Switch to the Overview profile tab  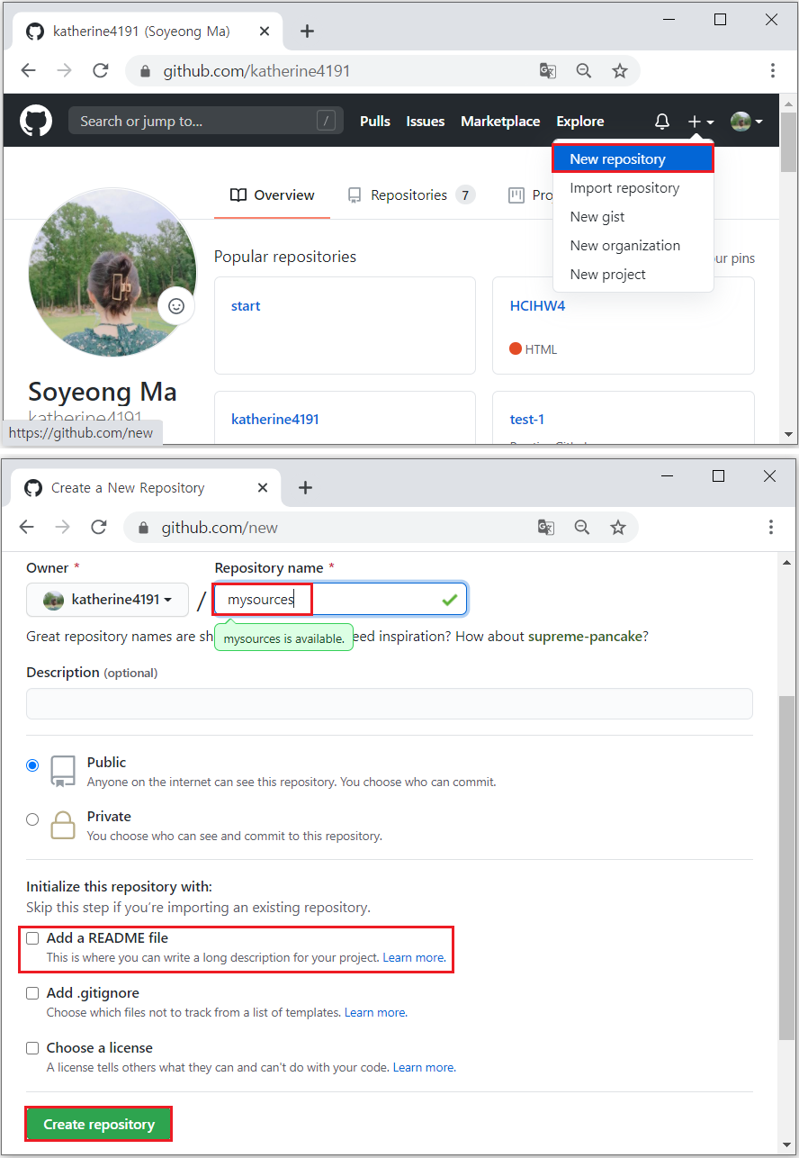coord(272,195)
